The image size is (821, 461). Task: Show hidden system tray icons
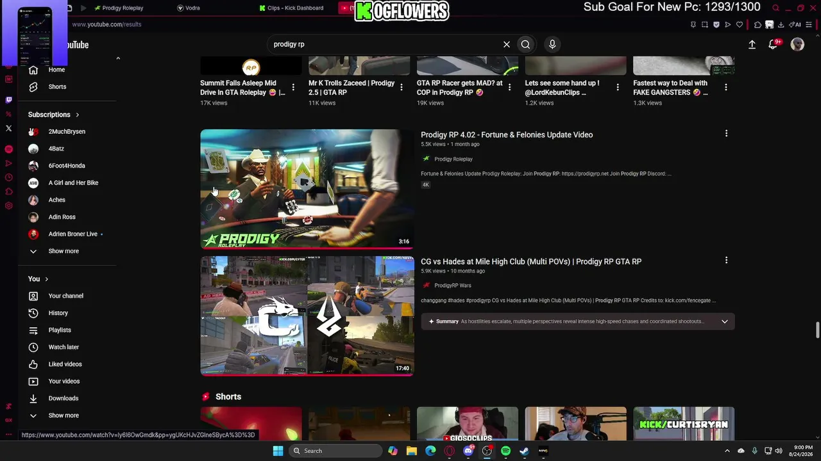[x=727, y=451]
